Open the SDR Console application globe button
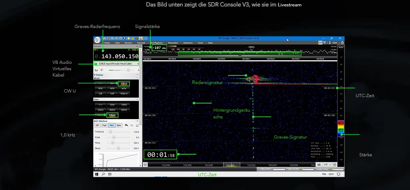 [x=98, y=40]
